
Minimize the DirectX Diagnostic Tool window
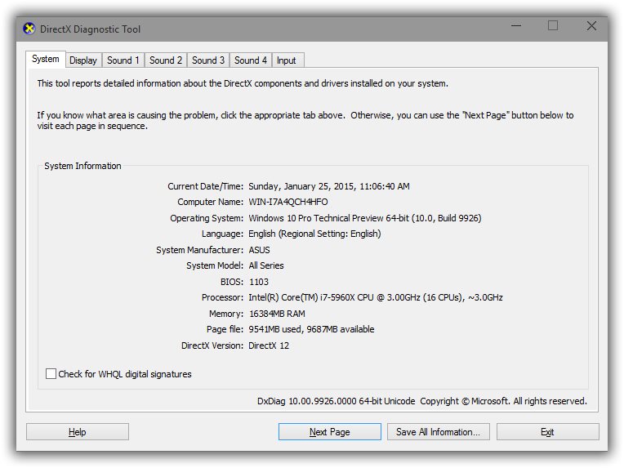516,26
